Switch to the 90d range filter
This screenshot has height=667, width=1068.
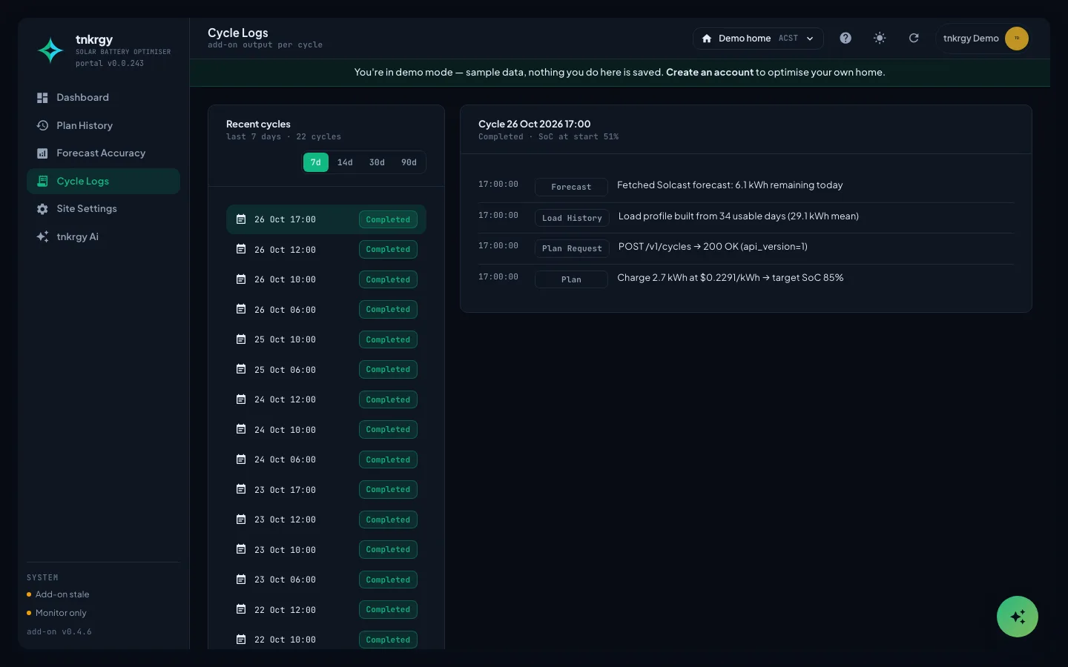coord(409,162)
